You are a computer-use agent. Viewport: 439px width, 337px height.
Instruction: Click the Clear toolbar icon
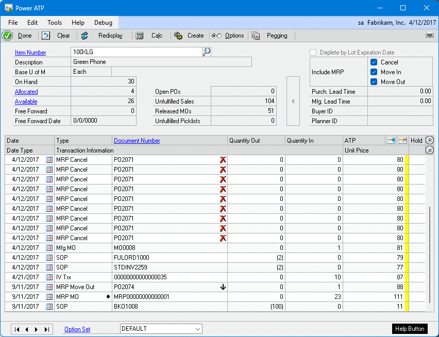(x=46, y=36)
